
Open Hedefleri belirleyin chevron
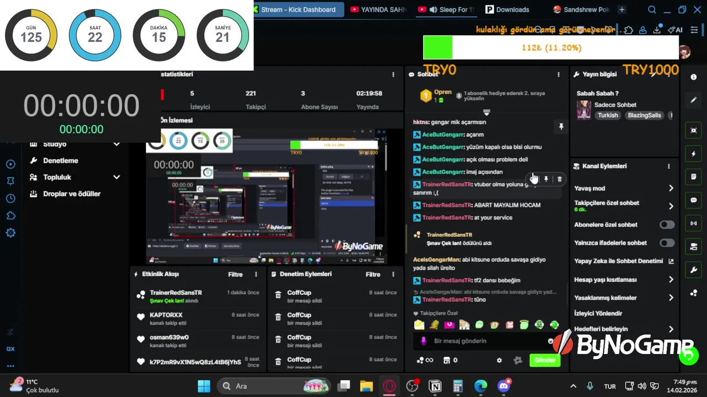pos(671,329)
